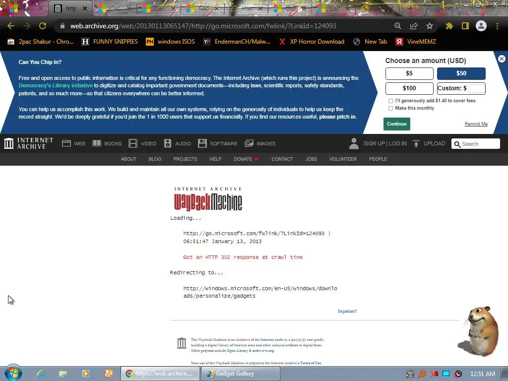Close the active web.archive.org tab
This screenshot has height=381, width=508.
84,8
